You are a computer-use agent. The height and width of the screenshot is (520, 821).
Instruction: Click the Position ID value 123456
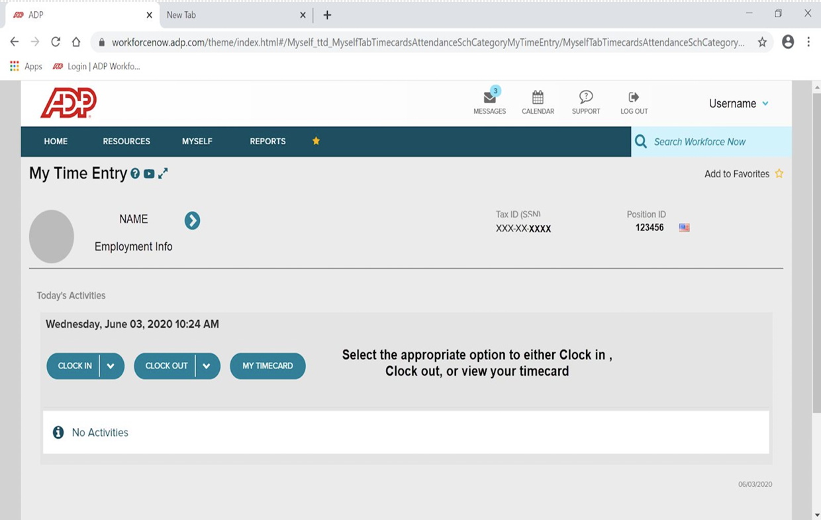[650, 228]
